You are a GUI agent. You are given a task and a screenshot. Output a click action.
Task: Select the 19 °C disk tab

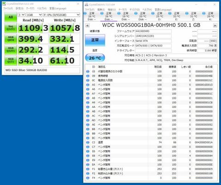126,17
